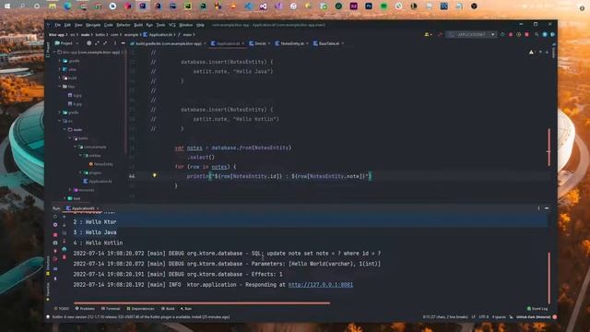590x332 pixels.
Task: Click the Build project hammer icon
Action: 440,35
